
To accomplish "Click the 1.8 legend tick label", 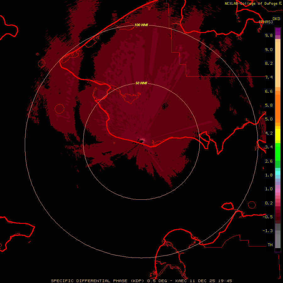I will (269, 175).
